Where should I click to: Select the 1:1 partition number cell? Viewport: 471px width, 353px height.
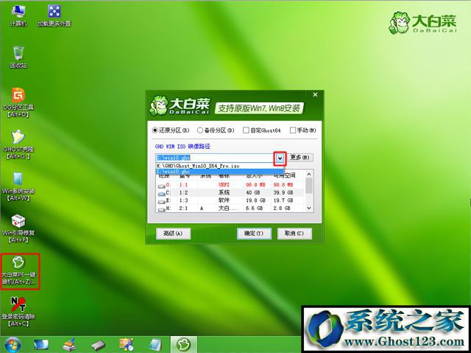click(183, 185)
